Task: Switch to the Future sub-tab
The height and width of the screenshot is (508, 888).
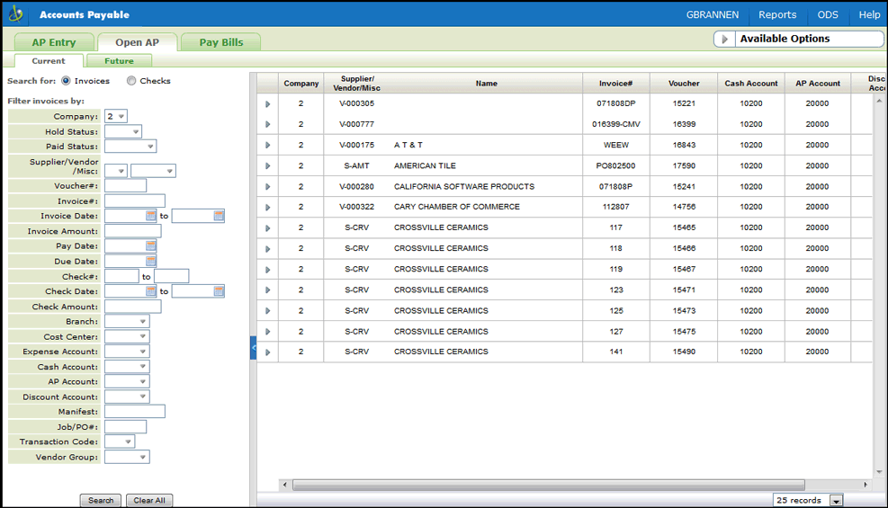Action: point(119,61)
